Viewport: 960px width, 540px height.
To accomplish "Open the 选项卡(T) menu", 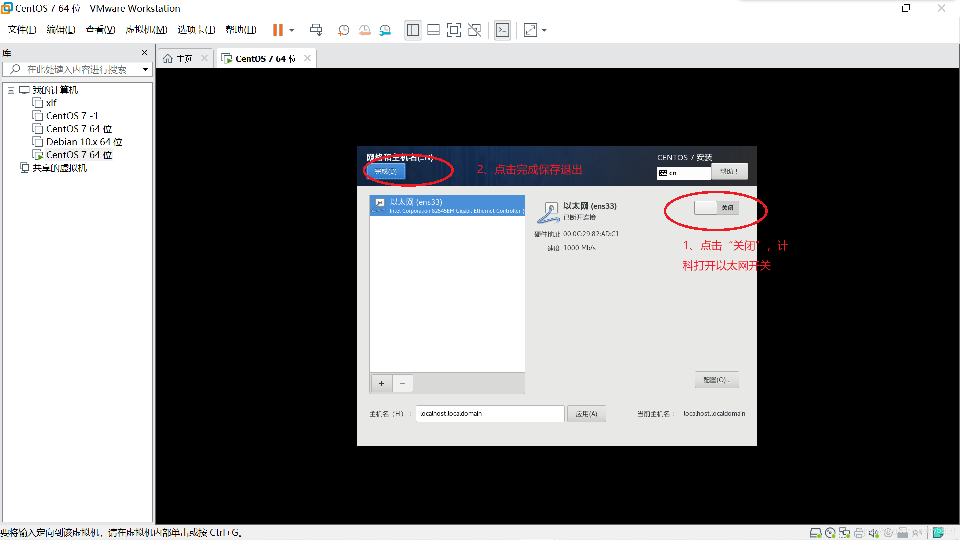I will 196,30.
